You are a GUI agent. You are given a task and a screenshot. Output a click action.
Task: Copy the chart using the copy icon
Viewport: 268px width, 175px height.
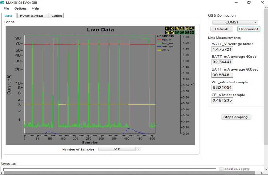(177, 29)
